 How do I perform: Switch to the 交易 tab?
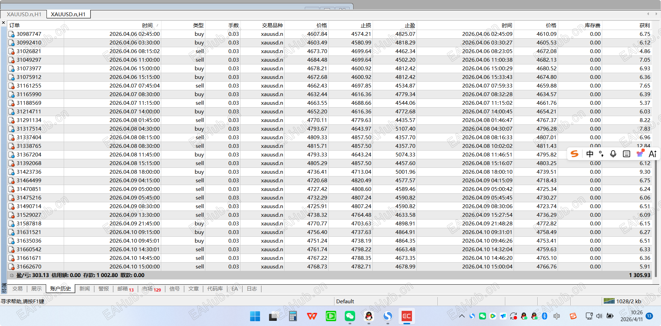pos(18,289)
